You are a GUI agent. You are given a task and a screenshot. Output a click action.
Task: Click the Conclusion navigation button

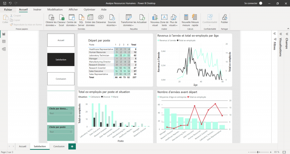point(61,79)
